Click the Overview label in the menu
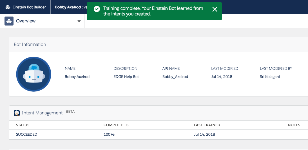Image resolution: width=308 pixels, height=150 pixels. point(26,21)
